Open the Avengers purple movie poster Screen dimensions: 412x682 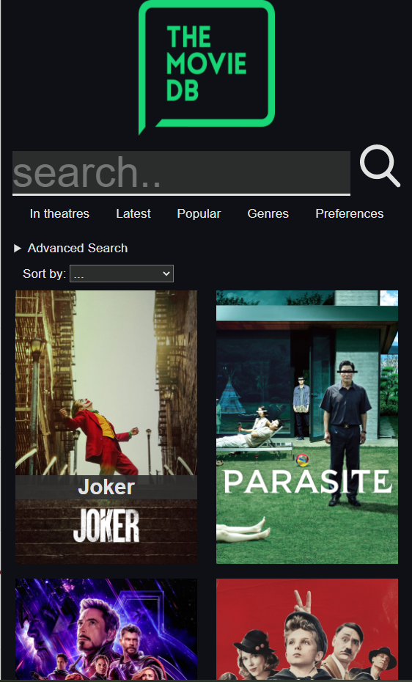[x=106, y=629]
